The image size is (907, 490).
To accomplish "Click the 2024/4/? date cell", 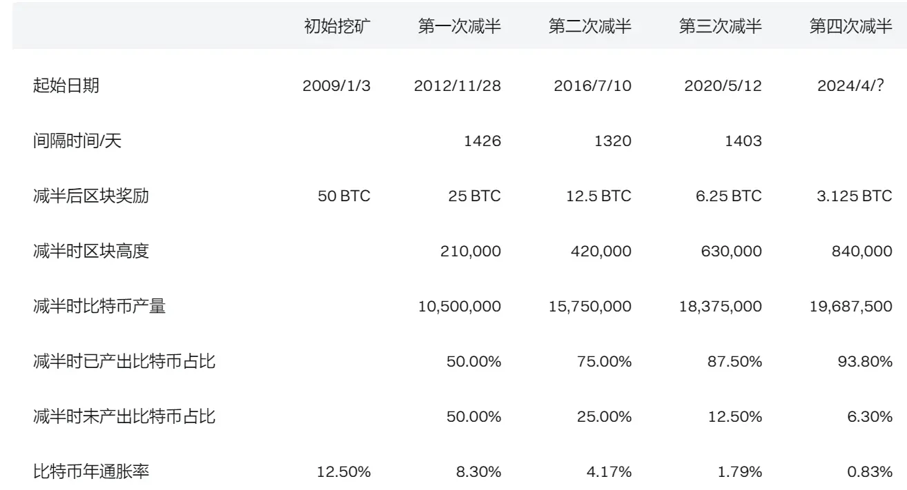I will 854,86.
